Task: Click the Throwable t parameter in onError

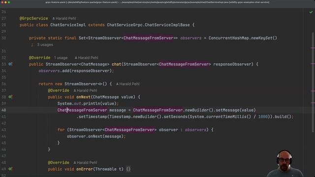Action: [x=108, y=169]
